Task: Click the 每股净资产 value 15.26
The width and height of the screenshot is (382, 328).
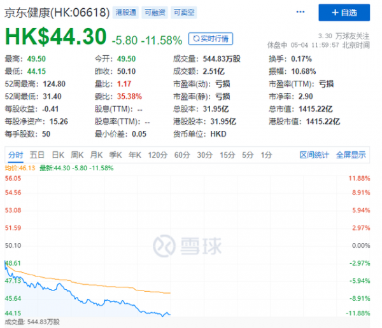Action: coord(59,121)
